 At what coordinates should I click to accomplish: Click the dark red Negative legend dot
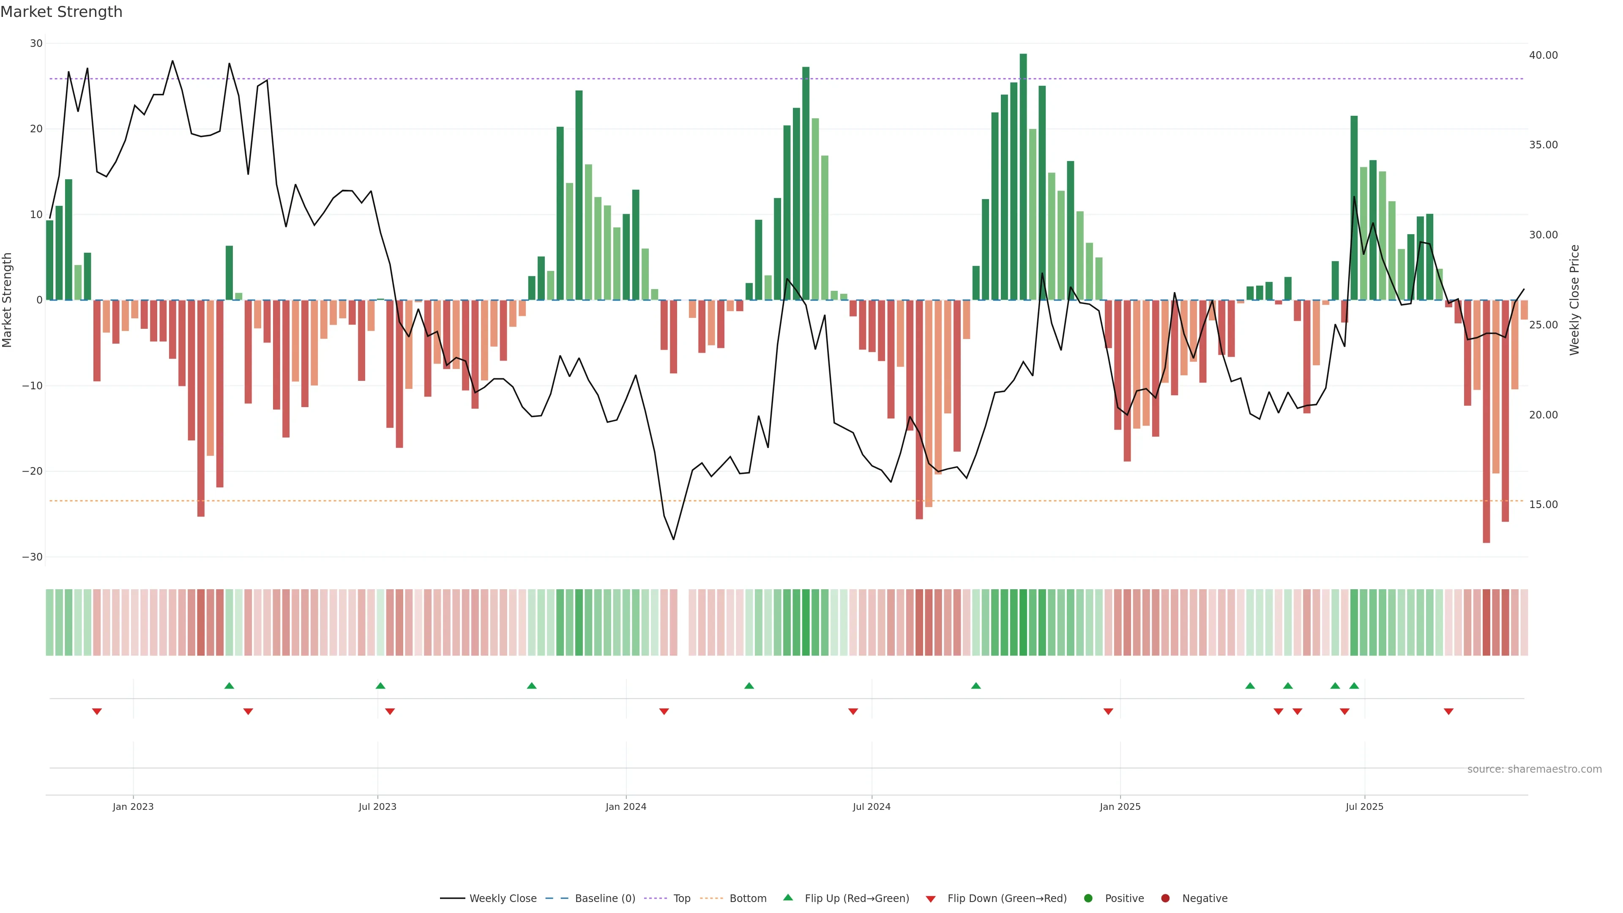pyautogui.click(x=1165, y=899)
